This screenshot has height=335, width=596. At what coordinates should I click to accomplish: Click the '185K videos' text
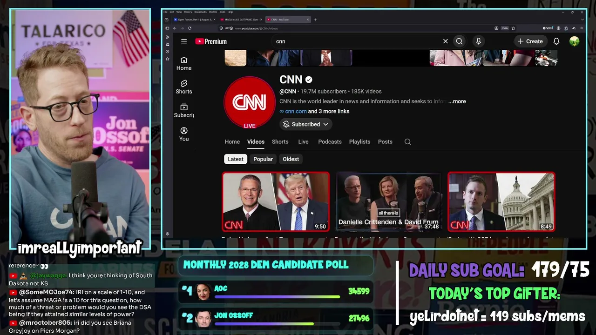pos(366,92)
